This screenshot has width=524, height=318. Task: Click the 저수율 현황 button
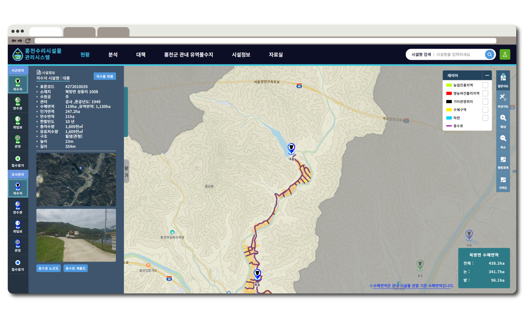[105, 76]
